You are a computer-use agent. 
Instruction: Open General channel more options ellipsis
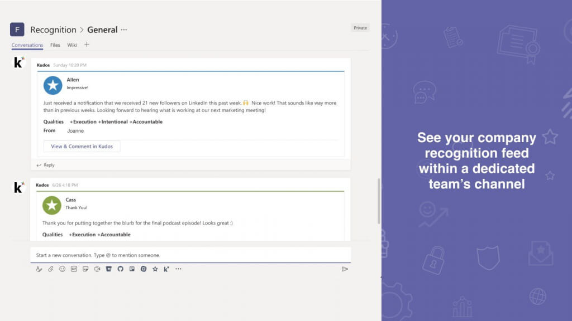click(124, 30)
